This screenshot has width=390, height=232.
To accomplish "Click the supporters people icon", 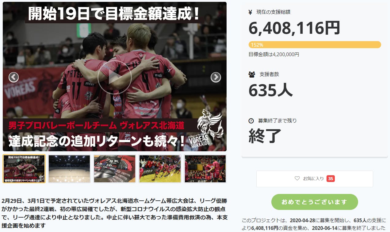I will click(252, 74).
